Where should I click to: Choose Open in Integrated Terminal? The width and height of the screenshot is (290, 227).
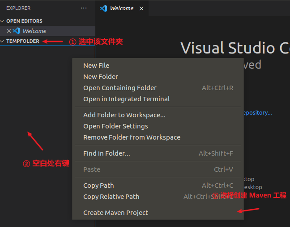[158, 99]
